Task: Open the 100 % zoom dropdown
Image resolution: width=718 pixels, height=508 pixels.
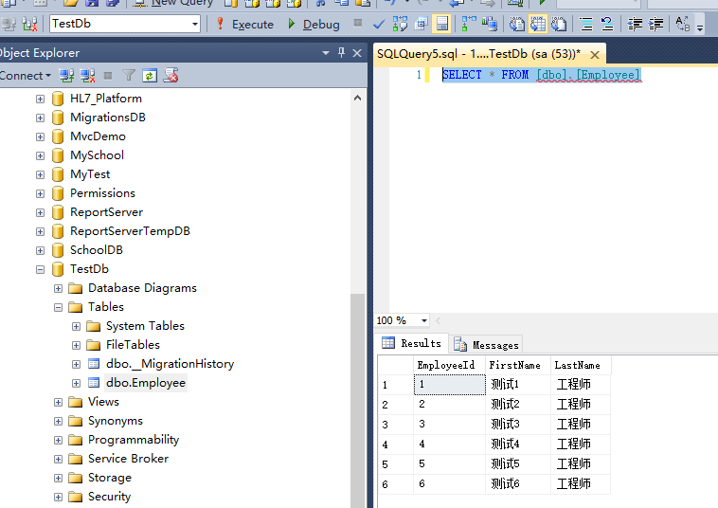Action: [x=424, y=320]
